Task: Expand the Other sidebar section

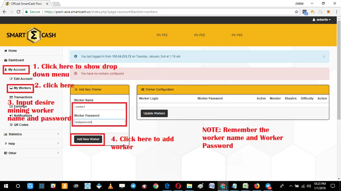Action: [31, 153]
